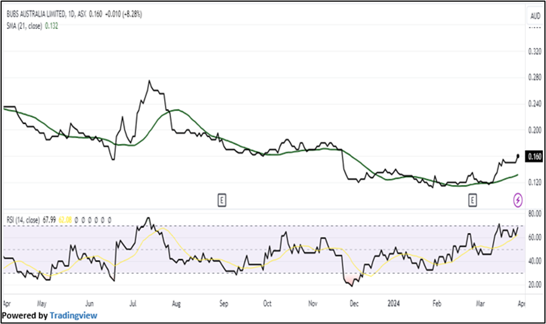Image resolution: width=546 pixels, height=324 pixels.
Task: Click the SMA (21, close) indicator label
Action: click(24, 26)
